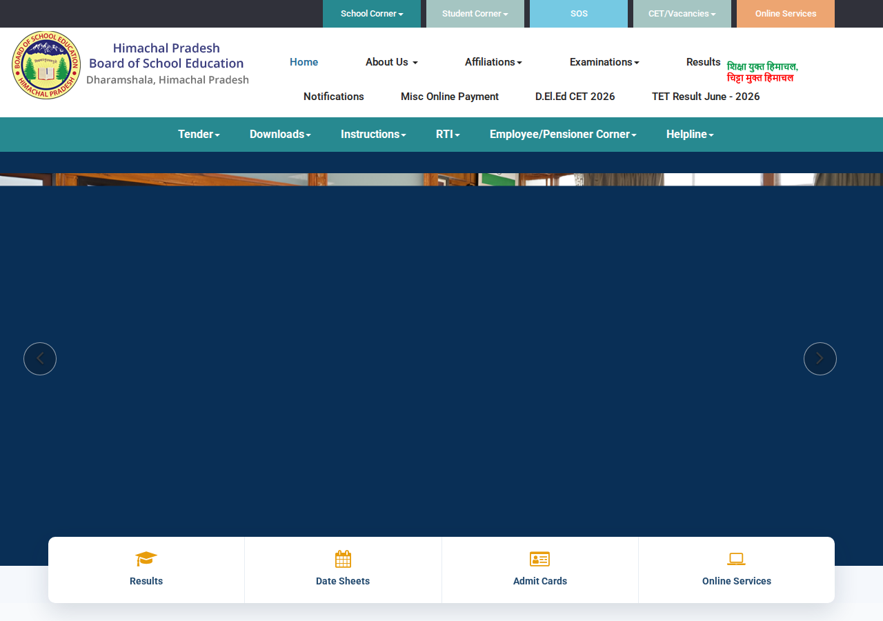The height and width of the screenshot is (621, 883).
Task: Expand CET/Vacancies menu
Action: point(682,14)
